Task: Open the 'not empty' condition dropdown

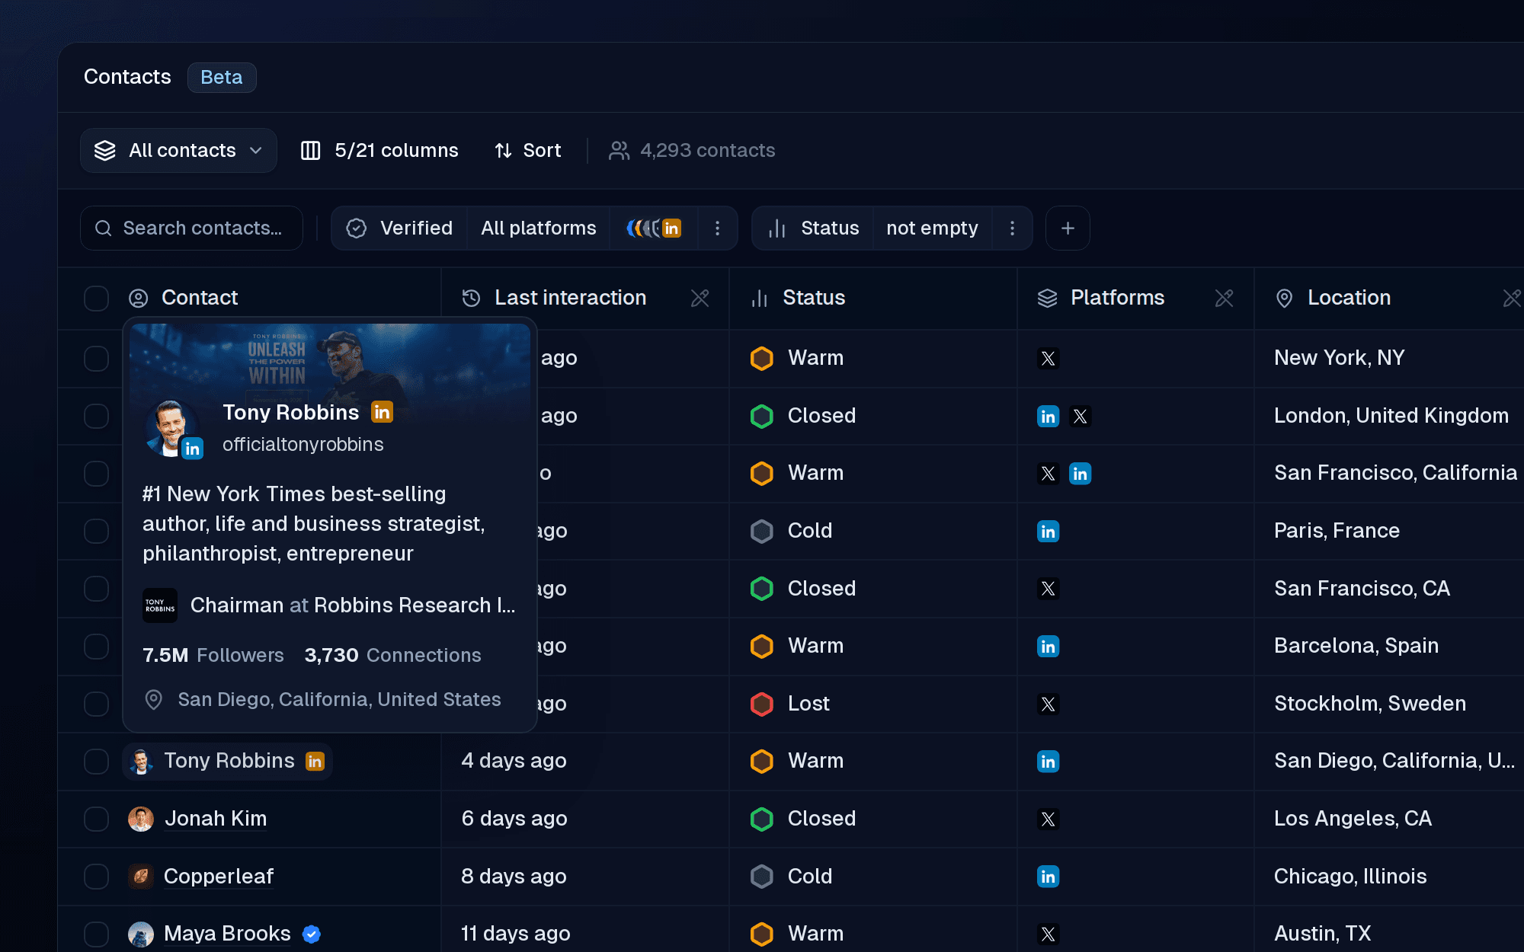Action: pyautogui.click(x=932, y=228)
